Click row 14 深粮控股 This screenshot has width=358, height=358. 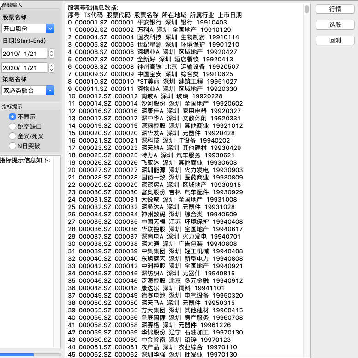[x=155, y=125]
